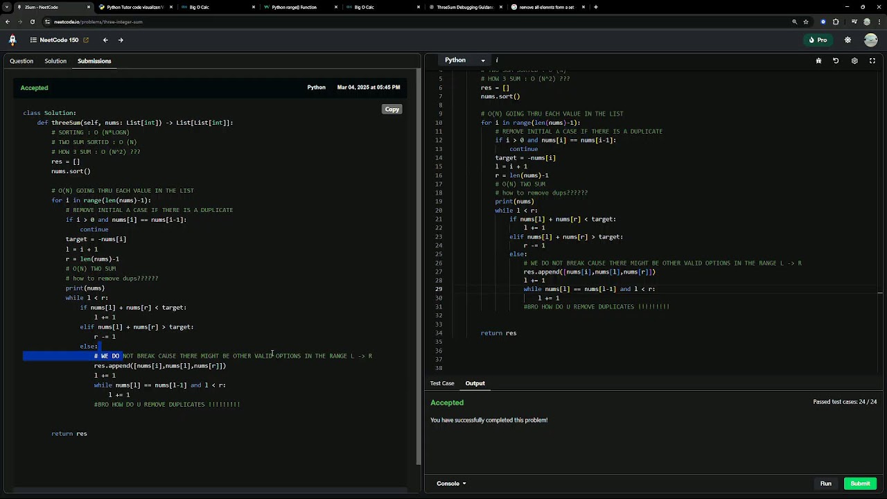The width and height of the screenshot is (887, 499).
Task: Open the Python language dropdown
Action: tap(464, 60)
